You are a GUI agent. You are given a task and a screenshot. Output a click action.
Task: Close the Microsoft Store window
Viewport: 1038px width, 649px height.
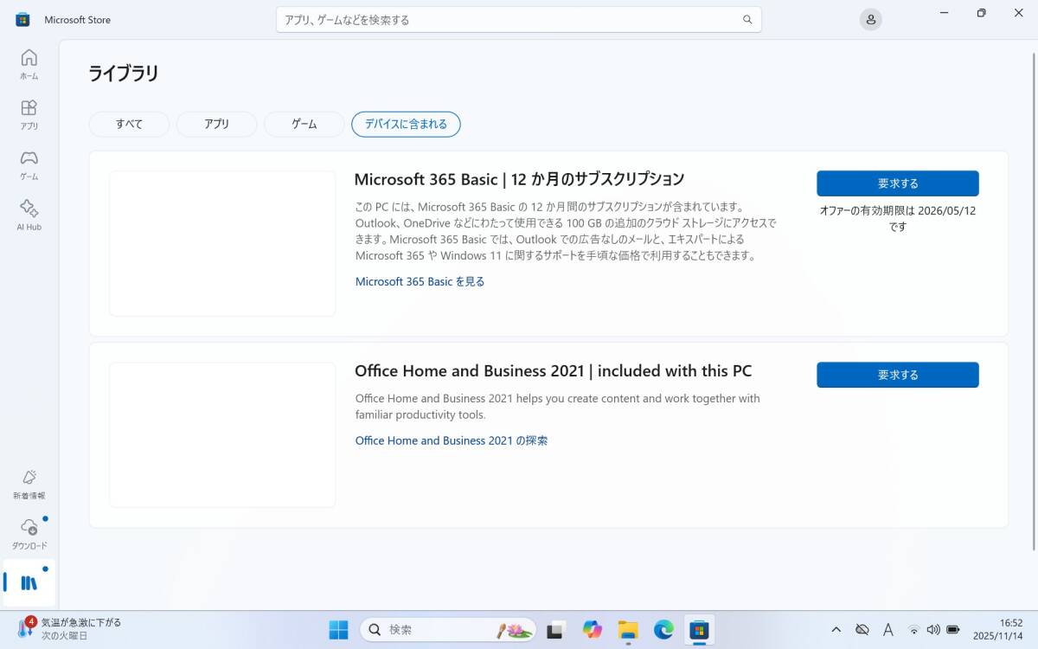(x=1019, y=12)
